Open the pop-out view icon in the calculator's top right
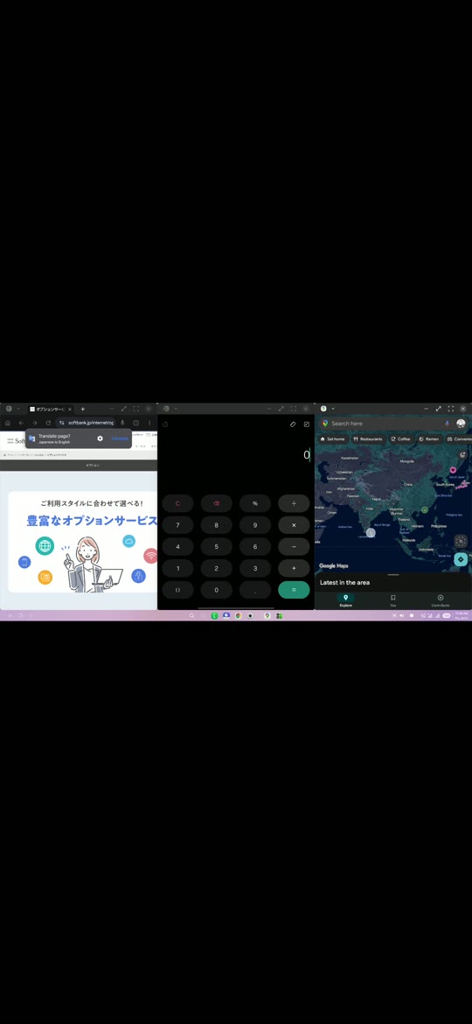This screenshot has width=472, height=1024. point(307,424)
